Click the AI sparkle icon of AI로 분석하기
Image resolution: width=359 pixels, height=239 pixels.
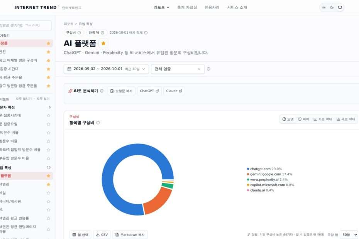[70, 91]
